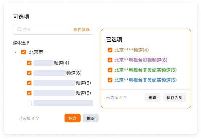The height and width of the screenshot is (139, 201).
Task: Uncheck 北京****频道(4) in selected list
Action: 110,50
